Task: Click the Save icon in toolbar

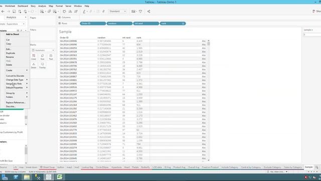Action: 14,12
